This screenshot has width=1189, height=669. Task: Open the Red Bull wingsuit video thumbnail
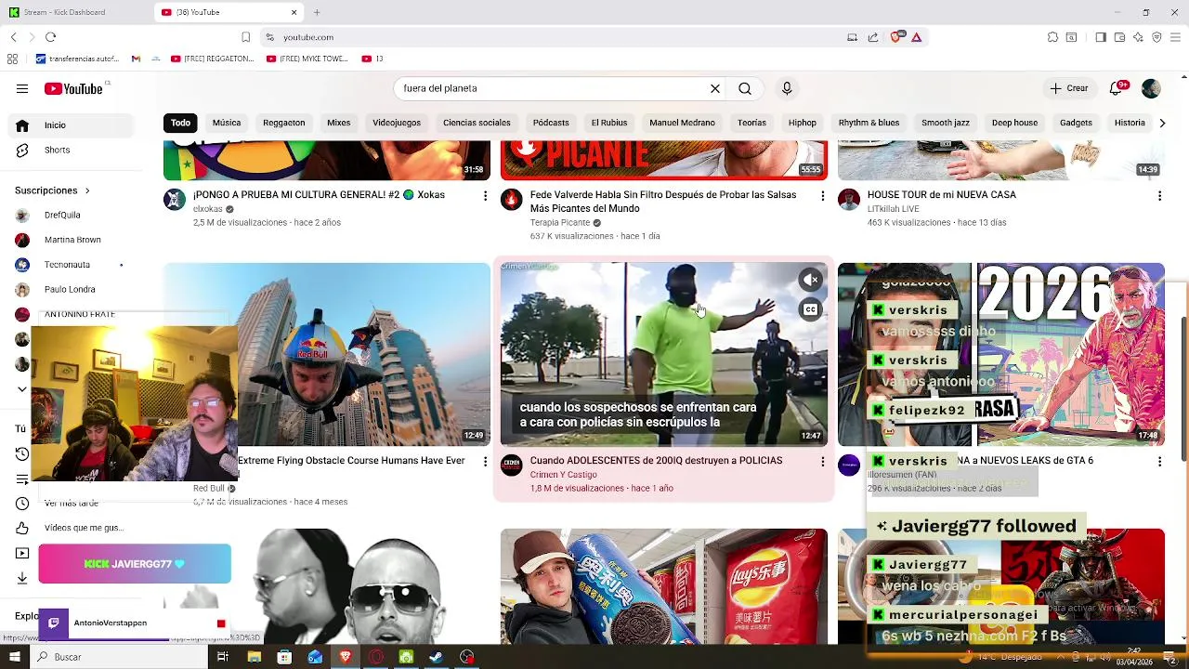[x=327, y=354]
